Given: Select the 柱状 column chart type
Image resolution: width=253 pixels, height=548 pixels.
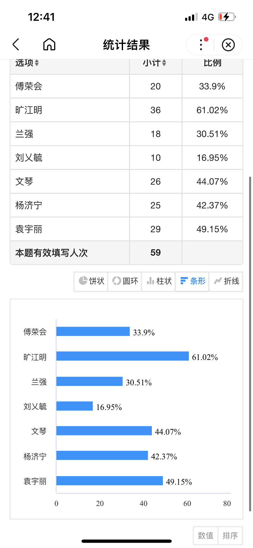Looking at the screenshot, I should 159,281.
